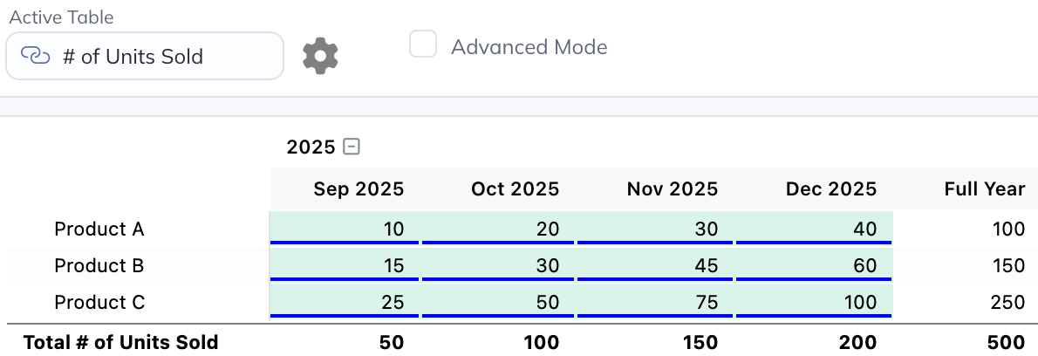
Task: Click the Advanced Mode label text
Action: 529,47
